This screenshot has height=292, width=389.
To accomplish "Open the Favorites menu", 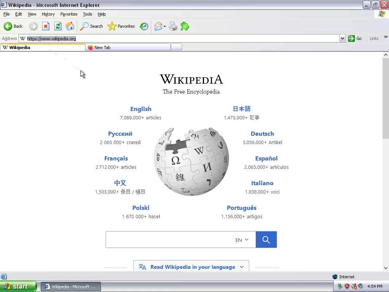I will tap(69, 14).
